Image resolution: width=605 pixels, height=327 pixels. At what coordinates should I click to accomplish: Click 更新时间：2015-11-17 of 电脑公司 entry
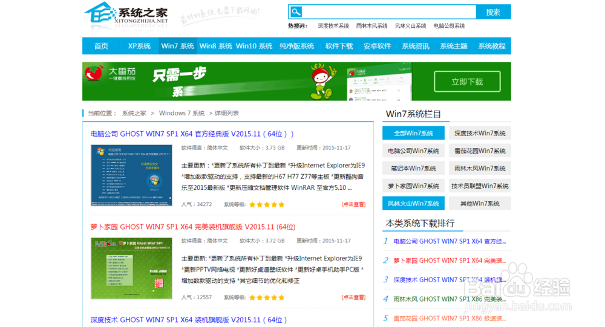[323, 147]
